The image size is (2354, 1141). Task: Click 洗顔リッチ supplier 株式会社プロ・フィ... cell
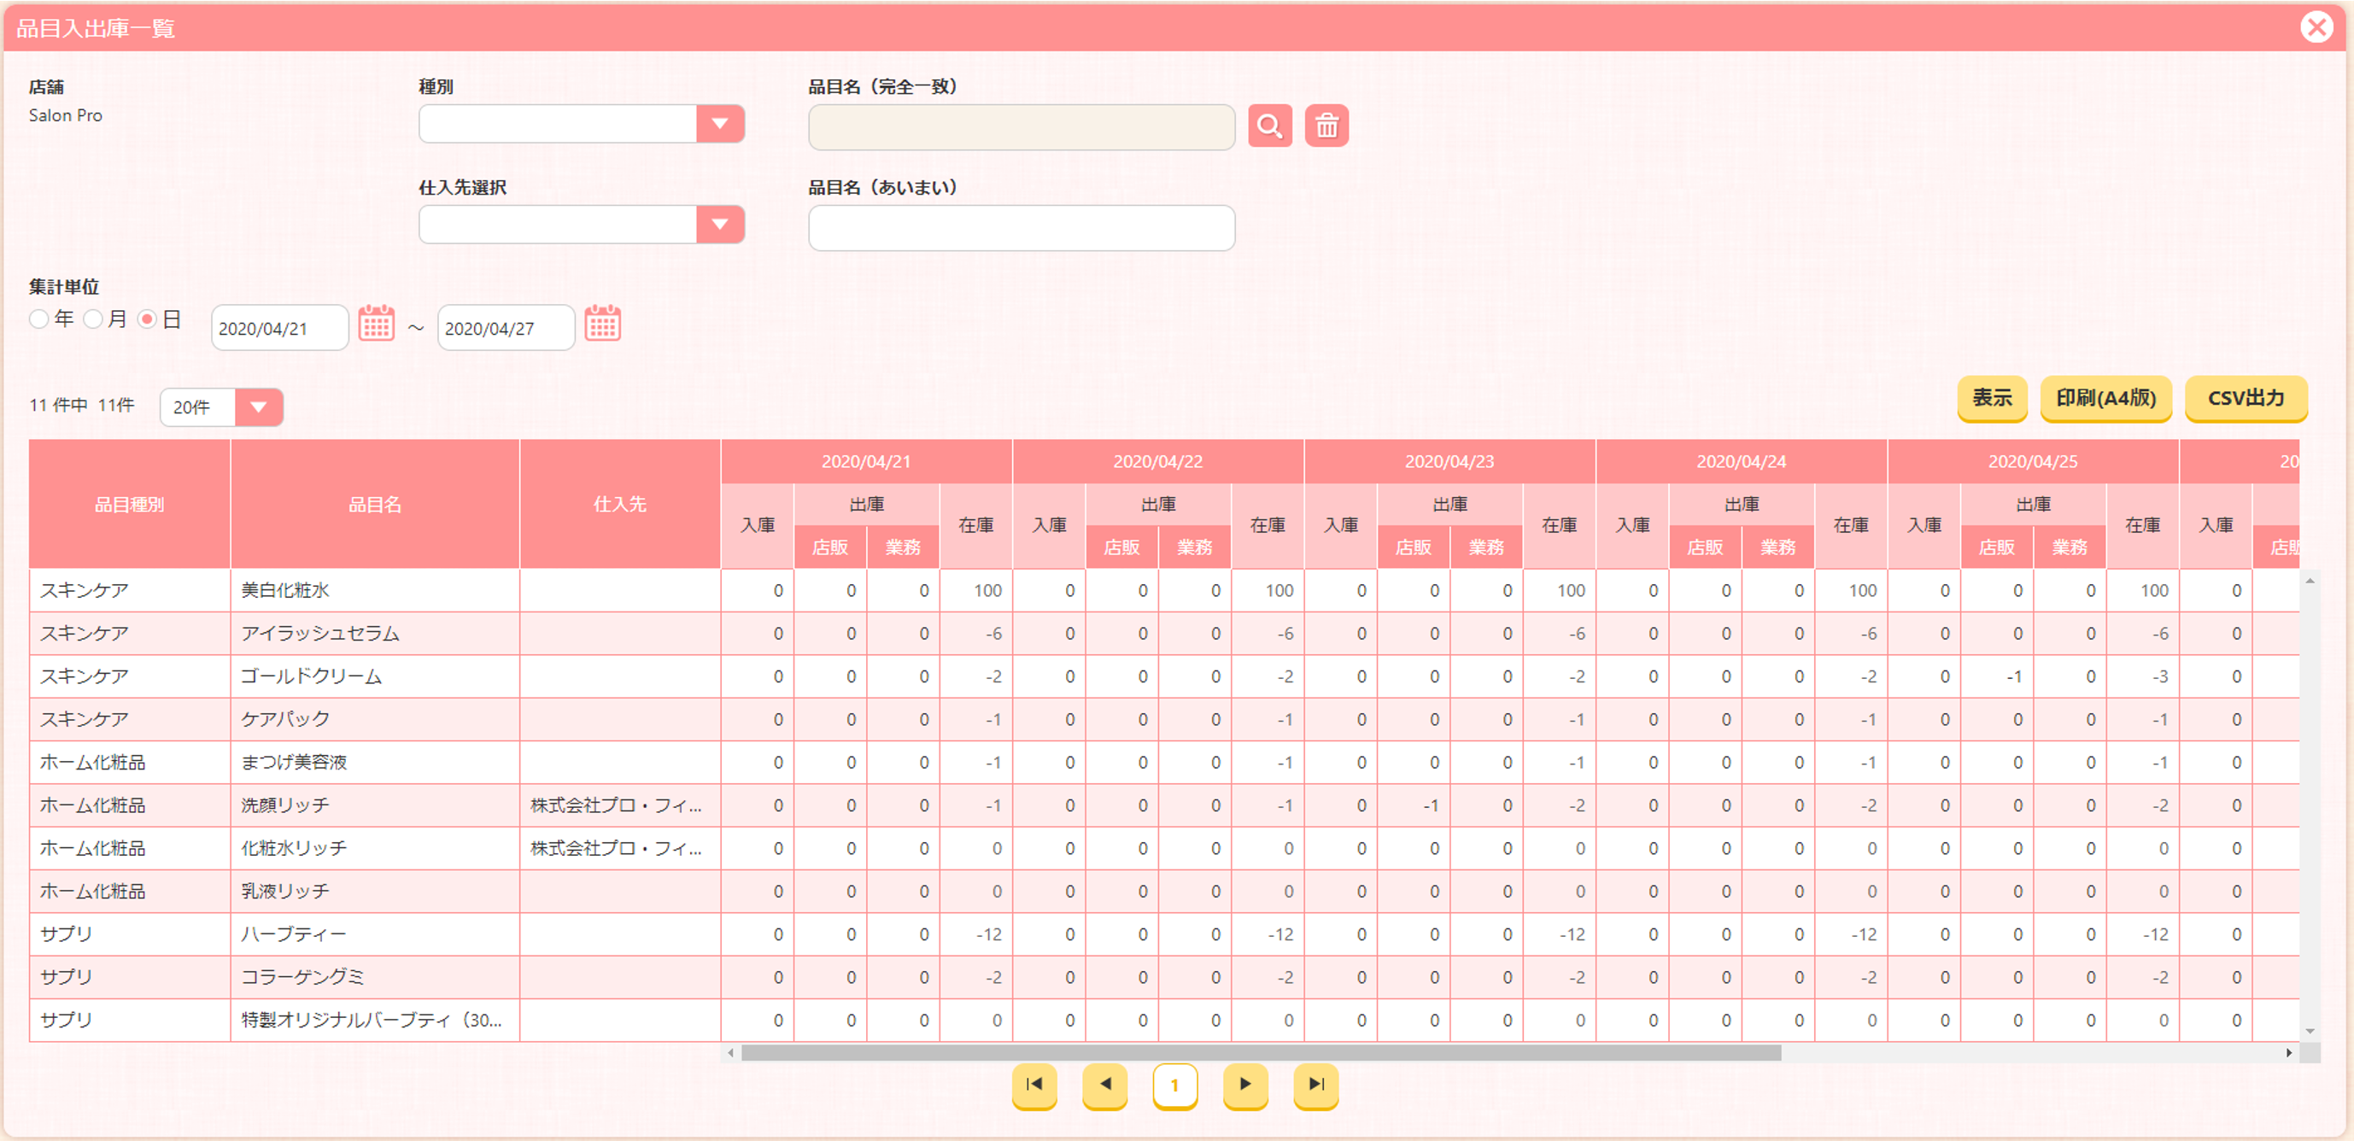pos(620,805)
